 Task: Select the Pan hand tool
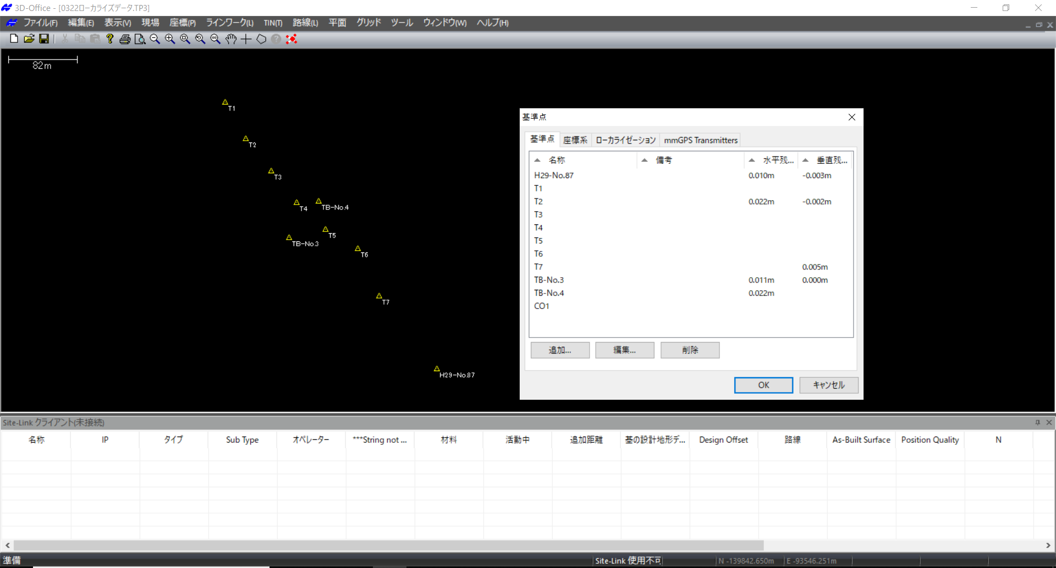coord(231,39)
